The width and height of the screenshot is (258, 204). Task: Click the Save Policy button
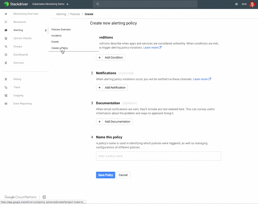pos(106,175)
